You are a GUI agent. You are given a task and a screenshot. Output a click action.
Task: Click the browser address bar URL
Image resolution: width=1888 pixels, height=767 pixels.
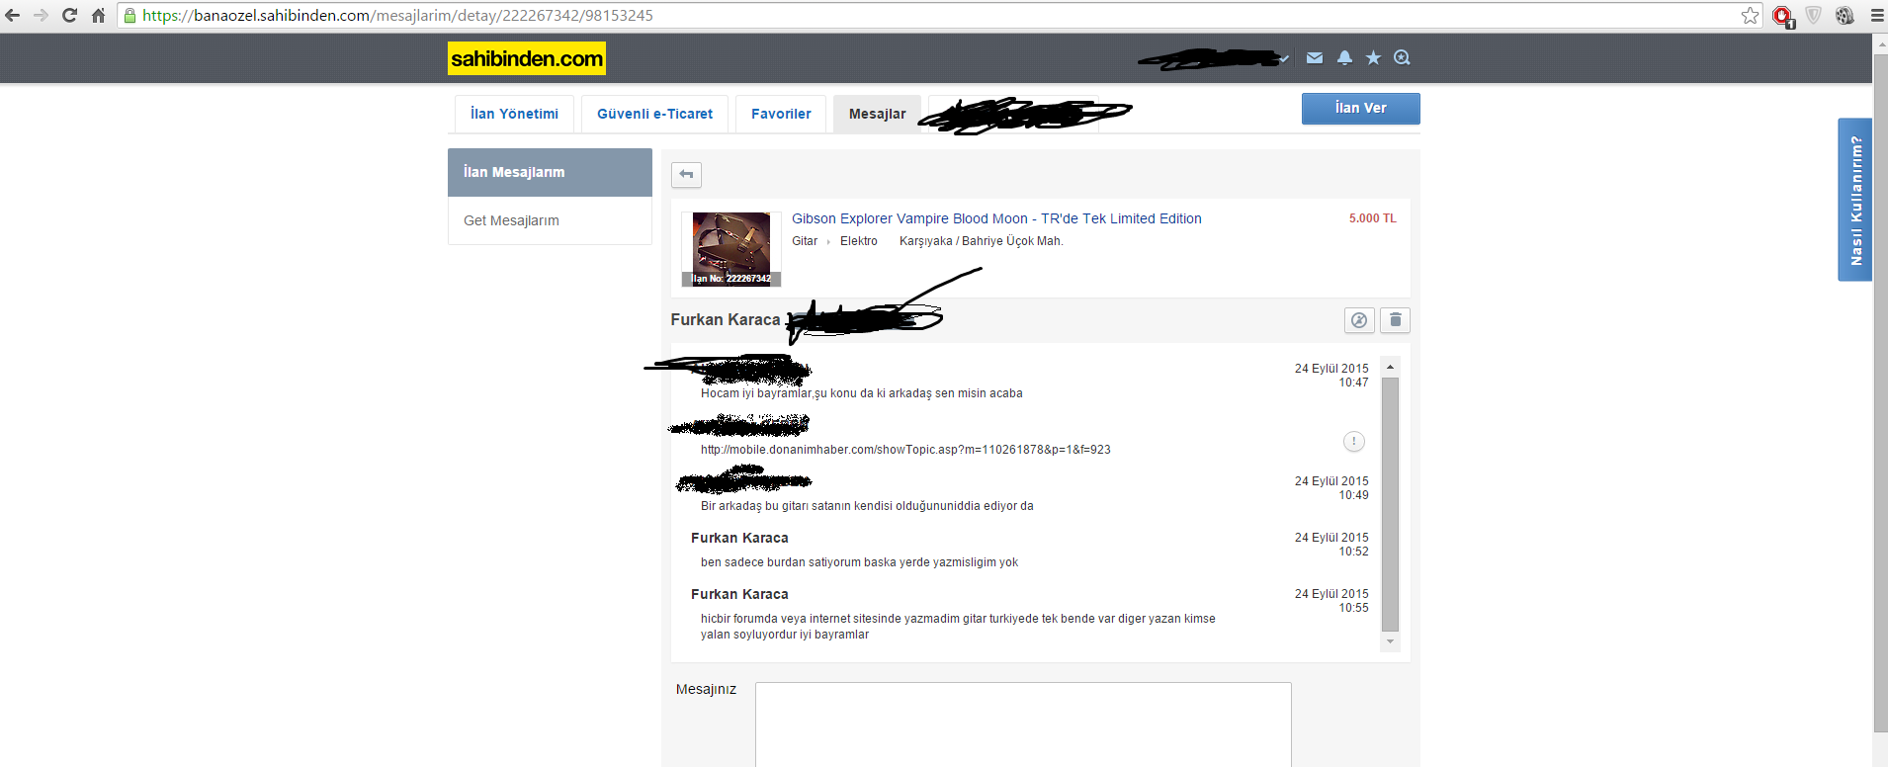397,15
